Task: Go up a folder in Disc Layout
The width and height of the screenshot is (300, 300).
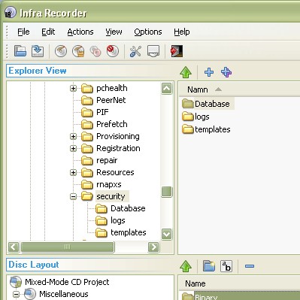Action: [x=186, y=266]
